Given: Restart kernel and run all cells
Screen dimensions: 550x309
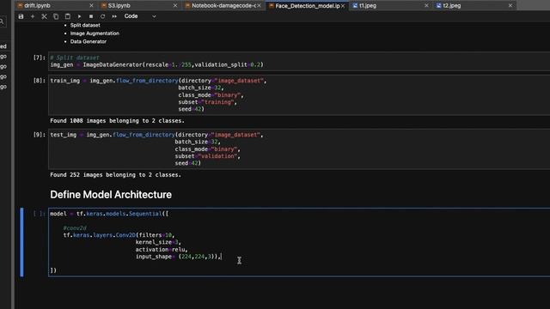Looking at the screenshot, I should coord(114,16).
